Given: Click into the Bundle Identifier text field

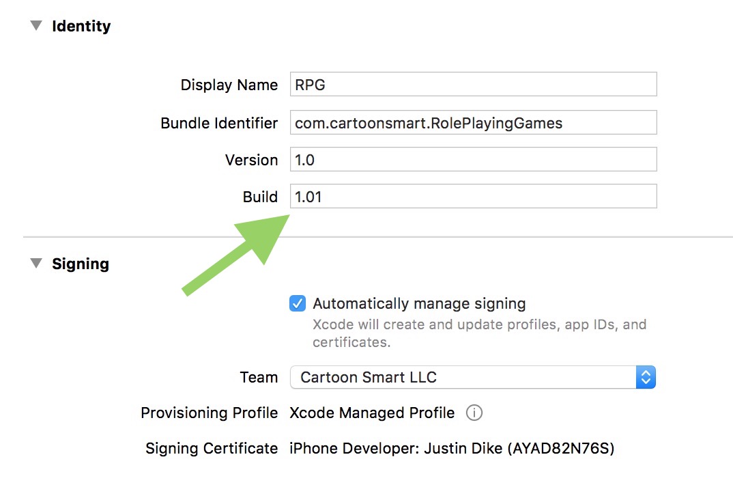Looking at the screenshot, I should [473, 123].
